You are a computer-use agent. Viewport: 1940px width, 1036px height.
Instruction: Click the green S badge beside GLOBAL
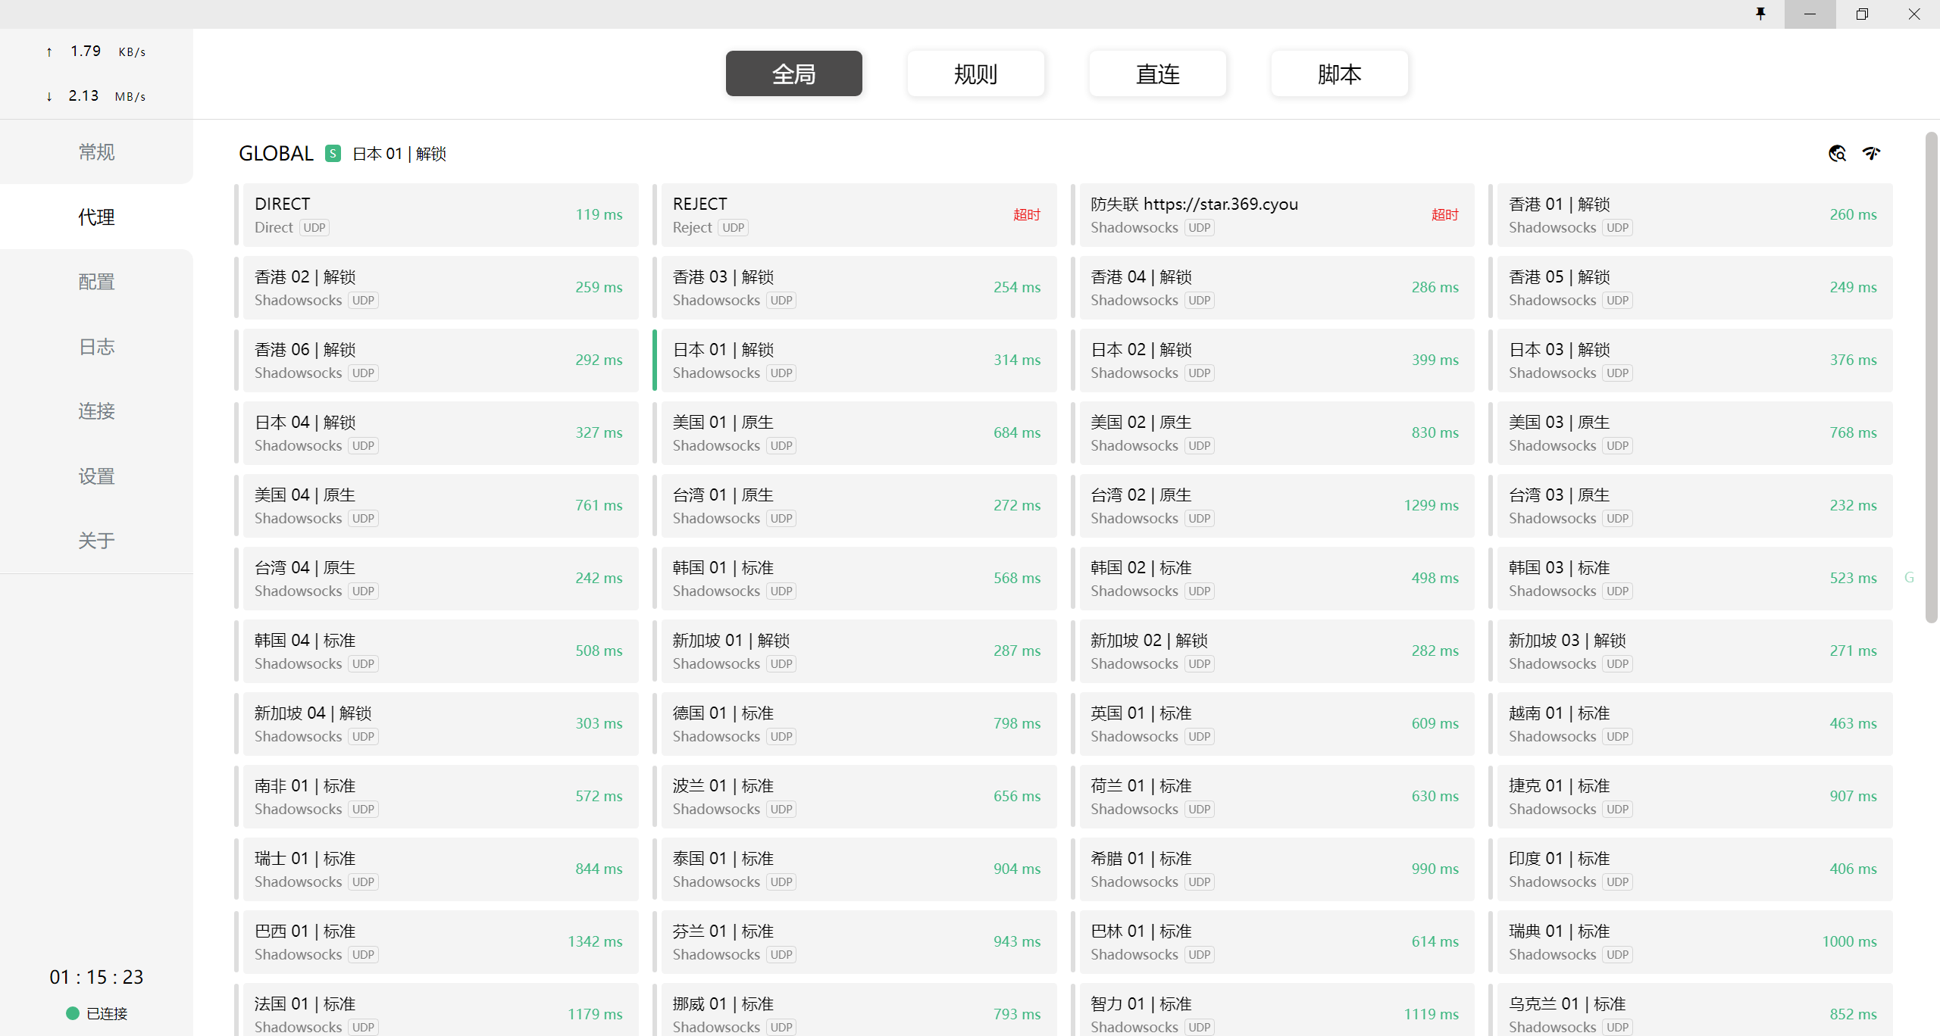pyautogui.click(x=333, y=154)
